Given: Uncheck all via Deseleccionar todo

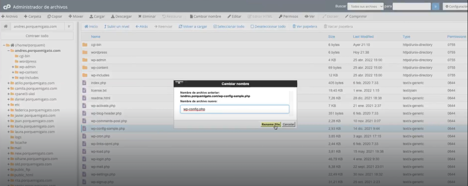Looking at the screenshot, I should (268, 26).
